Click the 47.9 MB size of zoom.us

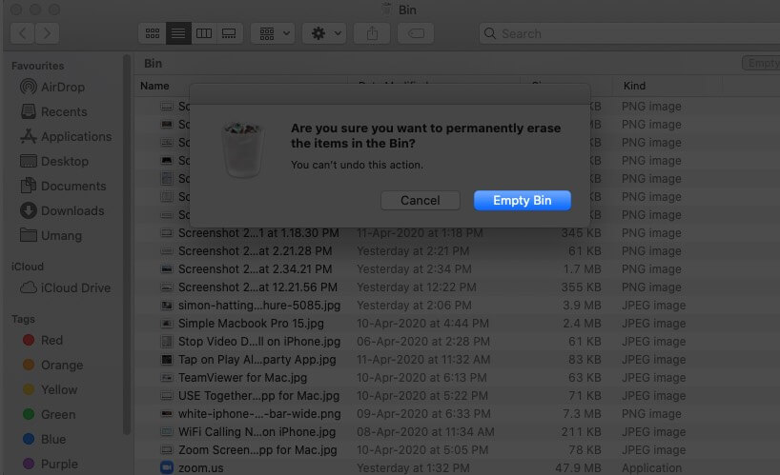578,468
